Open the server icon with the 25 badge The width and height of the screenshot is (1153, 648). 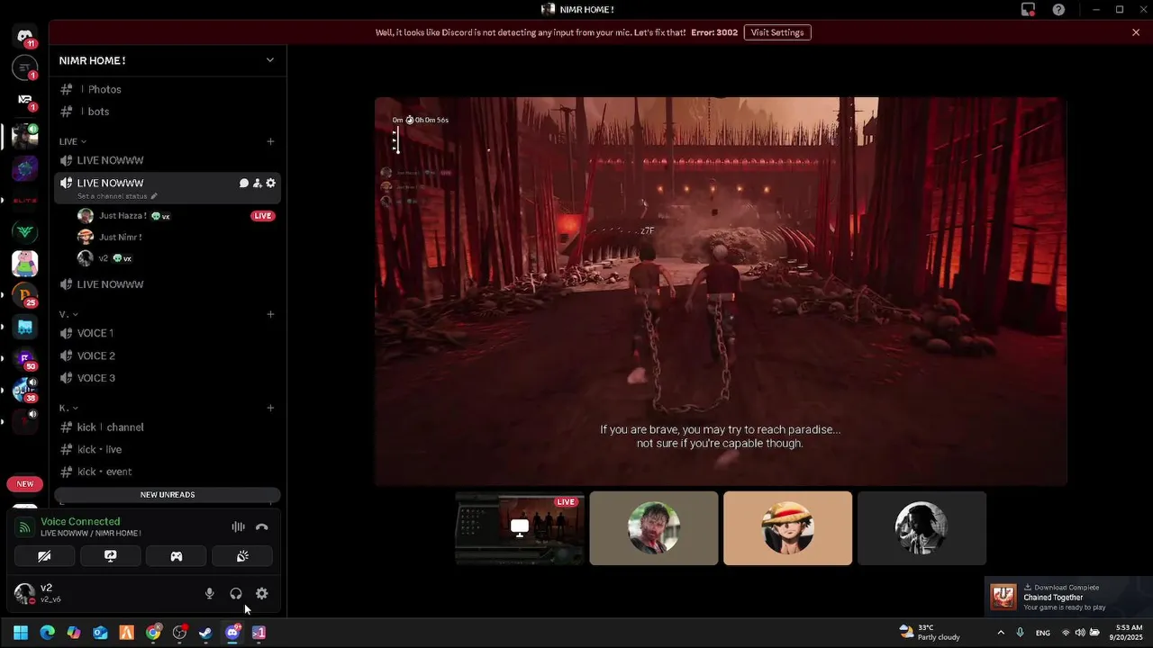click(x=25, y=295)
